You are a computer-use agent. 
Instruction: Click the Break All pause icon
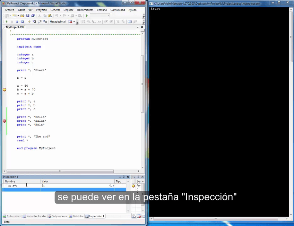coord(12,22)
